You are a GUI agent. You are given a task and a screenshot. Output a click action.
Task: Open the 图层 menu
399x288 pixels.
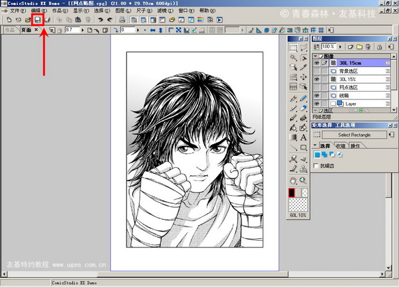(x=123, y=11)
